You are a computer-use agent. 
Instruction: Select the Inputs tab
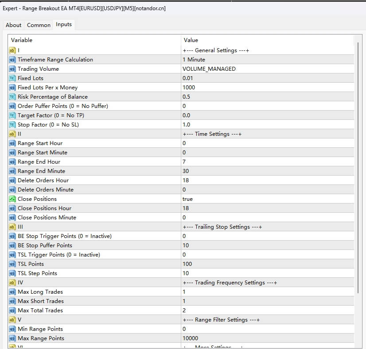click(64, 25)
